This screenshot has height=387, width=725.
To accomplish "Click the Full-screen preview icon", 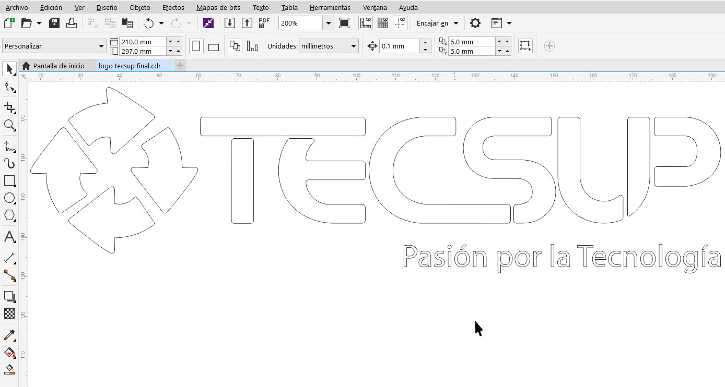I will coord(344,23).
